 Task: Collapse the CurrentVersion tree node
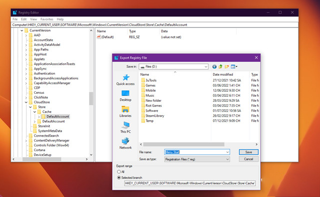[x=22, y=30]
